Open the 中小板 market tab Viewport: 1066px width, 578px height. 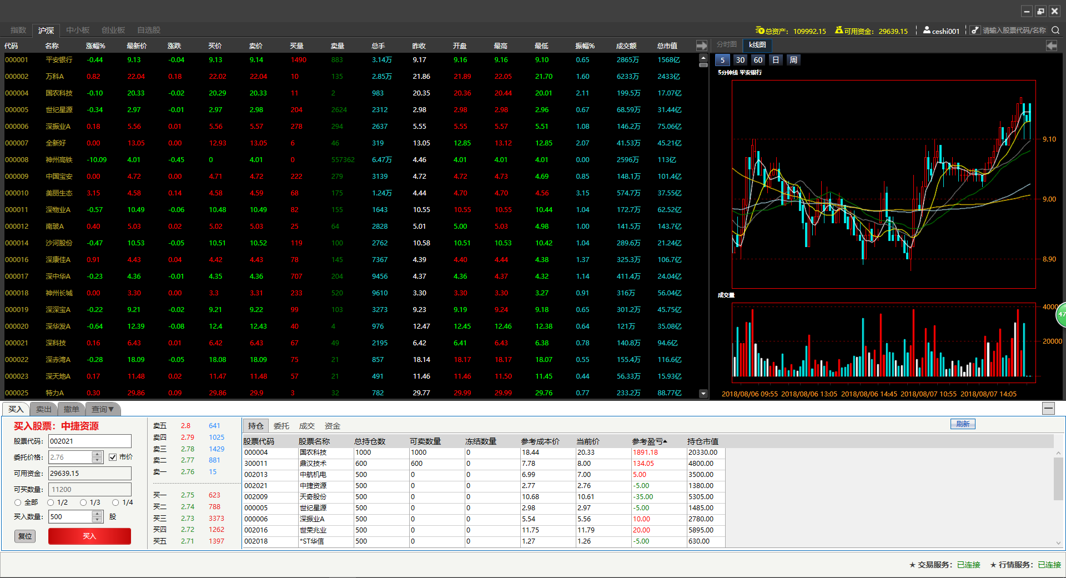coord(78,30)
